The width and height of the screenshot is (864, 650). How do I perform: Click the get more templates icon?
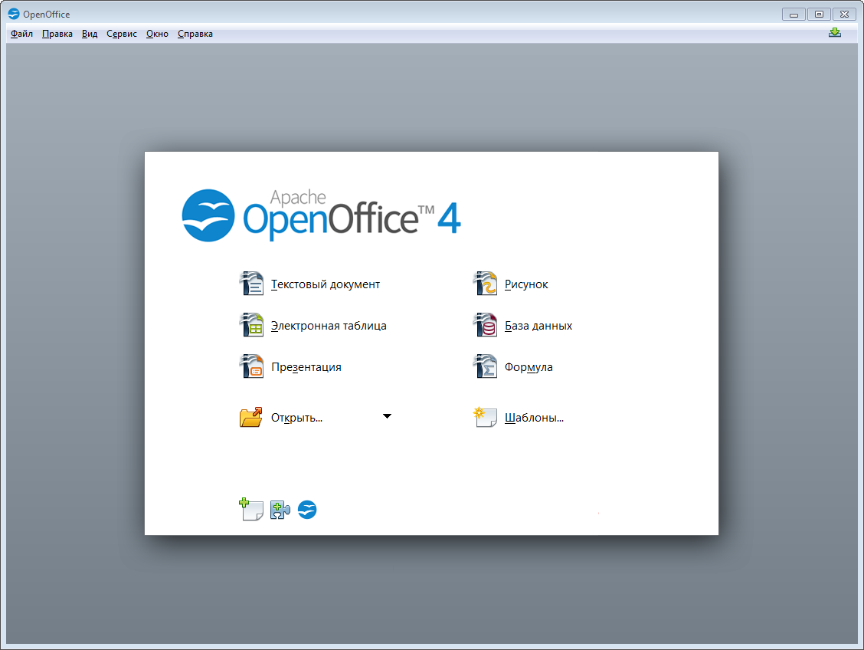(x=250, y=509)
